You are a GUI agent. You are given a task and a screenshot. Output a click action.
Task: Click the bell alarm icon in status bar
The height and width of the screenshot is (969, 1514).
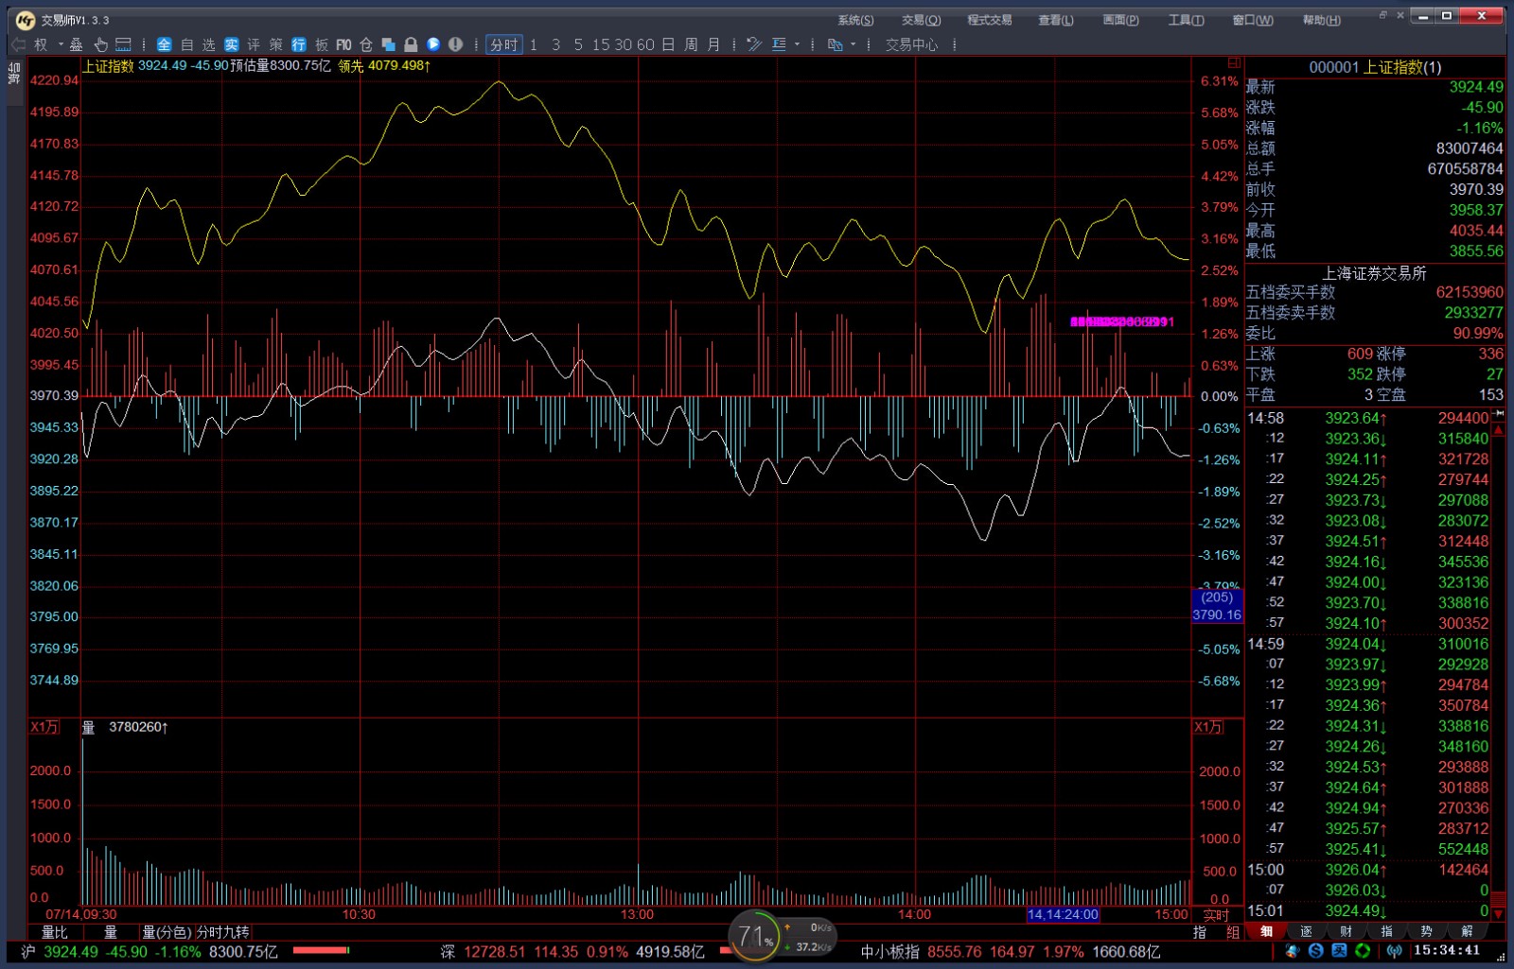[1292, 951]
